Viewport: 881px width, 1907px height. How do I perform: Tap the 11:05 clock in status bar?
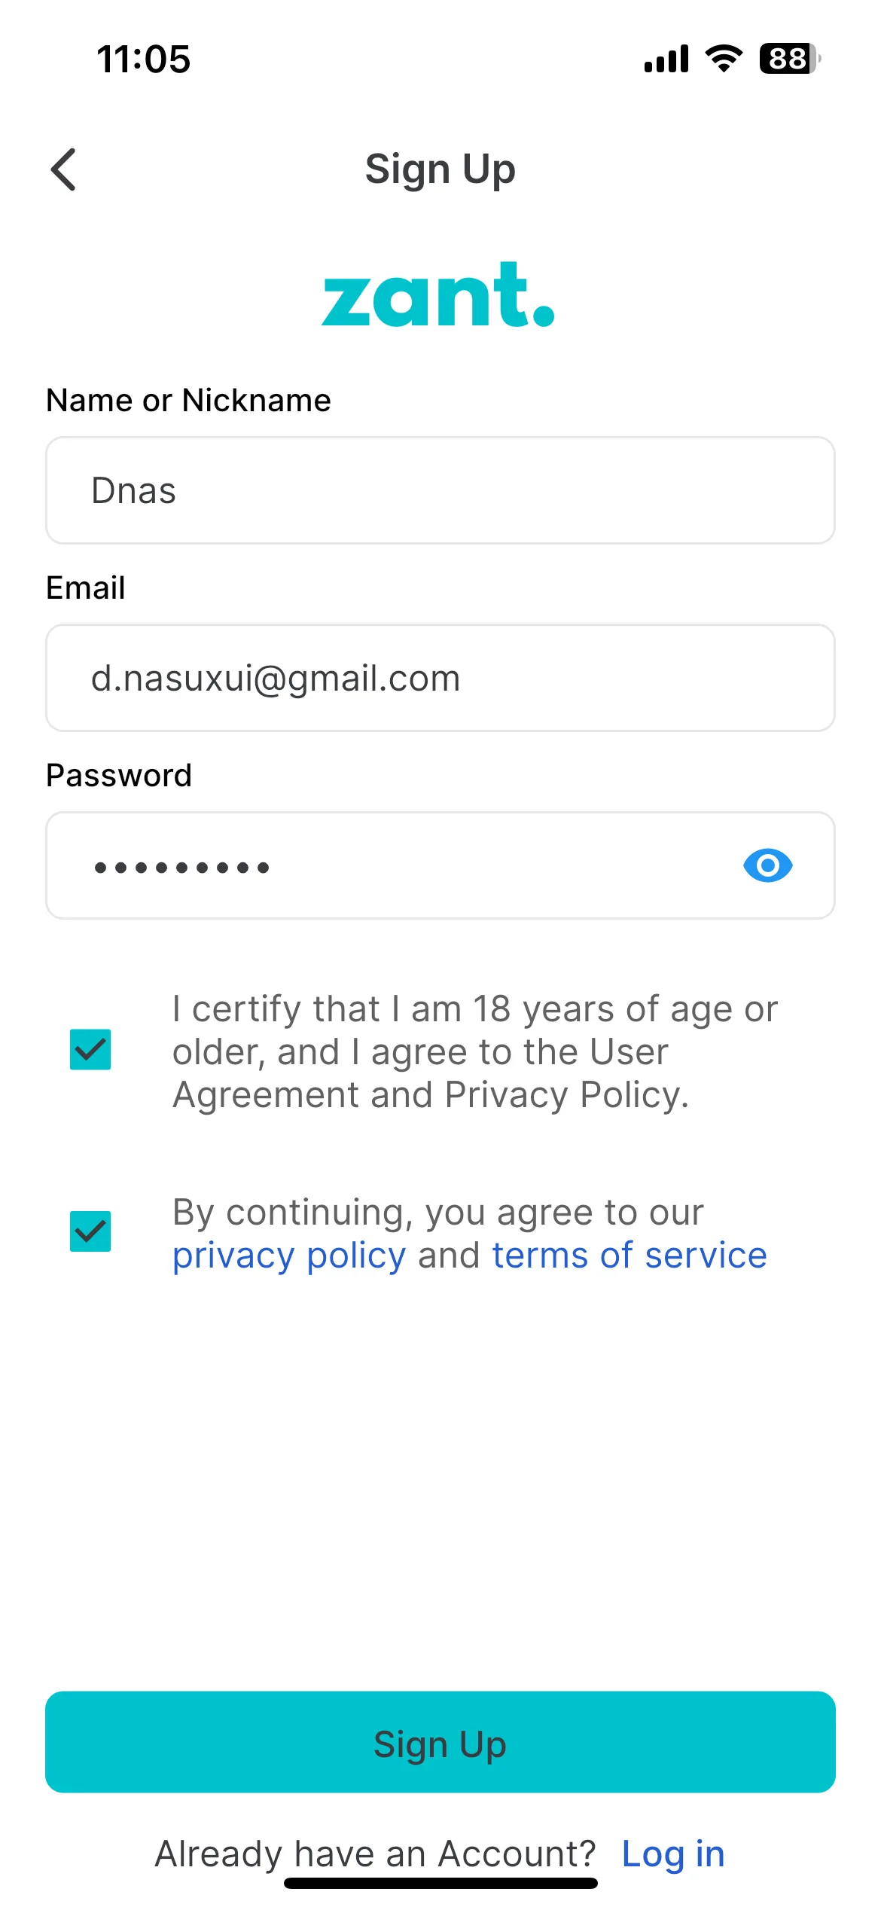tap(144, 59)
